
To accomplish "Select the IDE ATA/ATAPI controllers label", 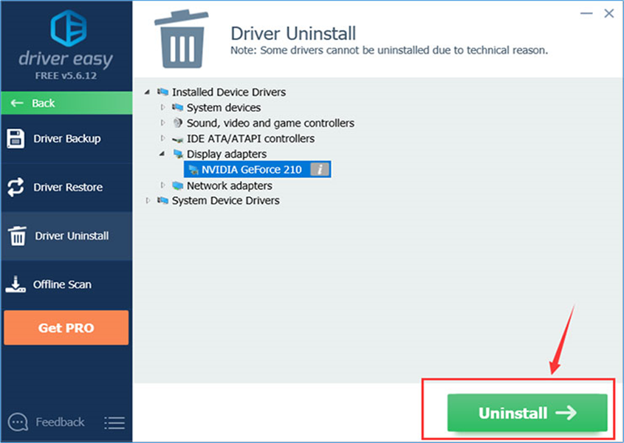I will pyautogui.click(x=250, y=139).
